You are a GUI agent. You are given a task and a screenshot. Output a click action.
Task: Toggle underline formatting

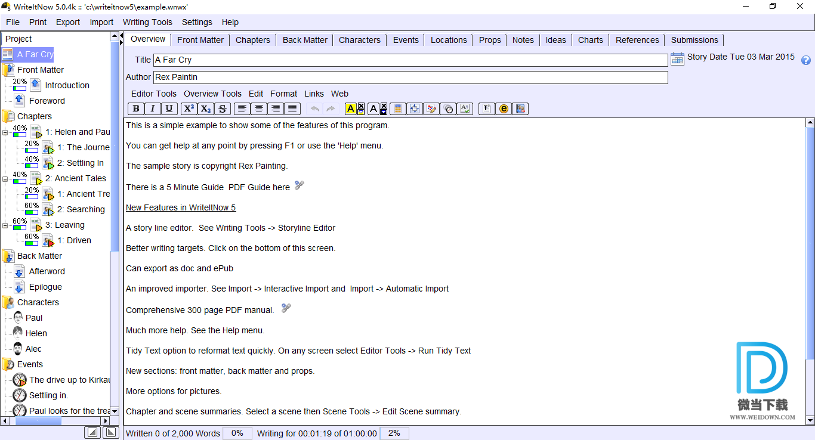(169, 109)
